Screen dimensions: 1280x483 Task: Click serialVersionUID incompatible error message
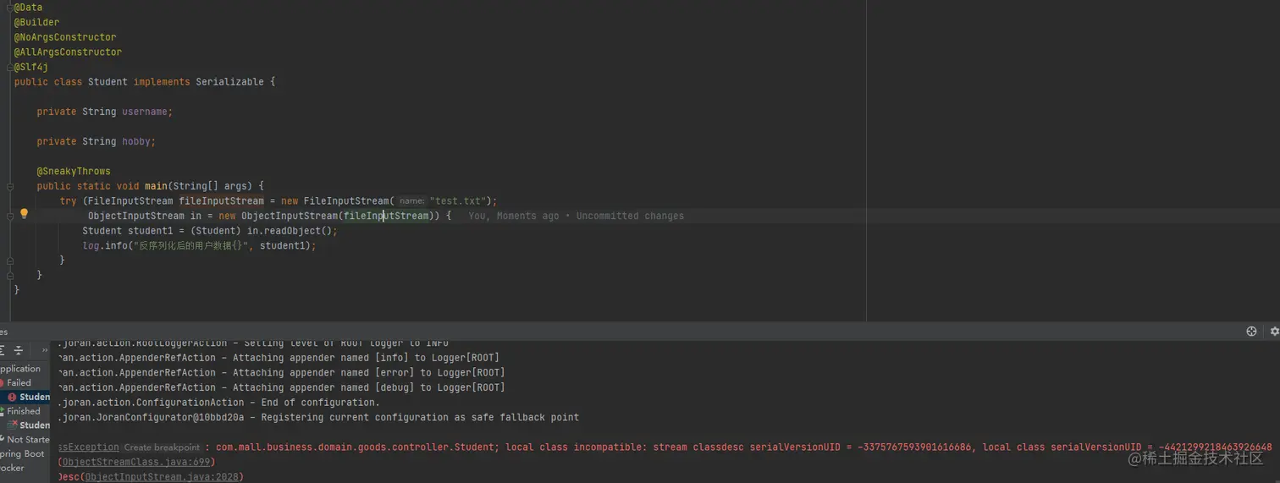(x=744, y=447)
